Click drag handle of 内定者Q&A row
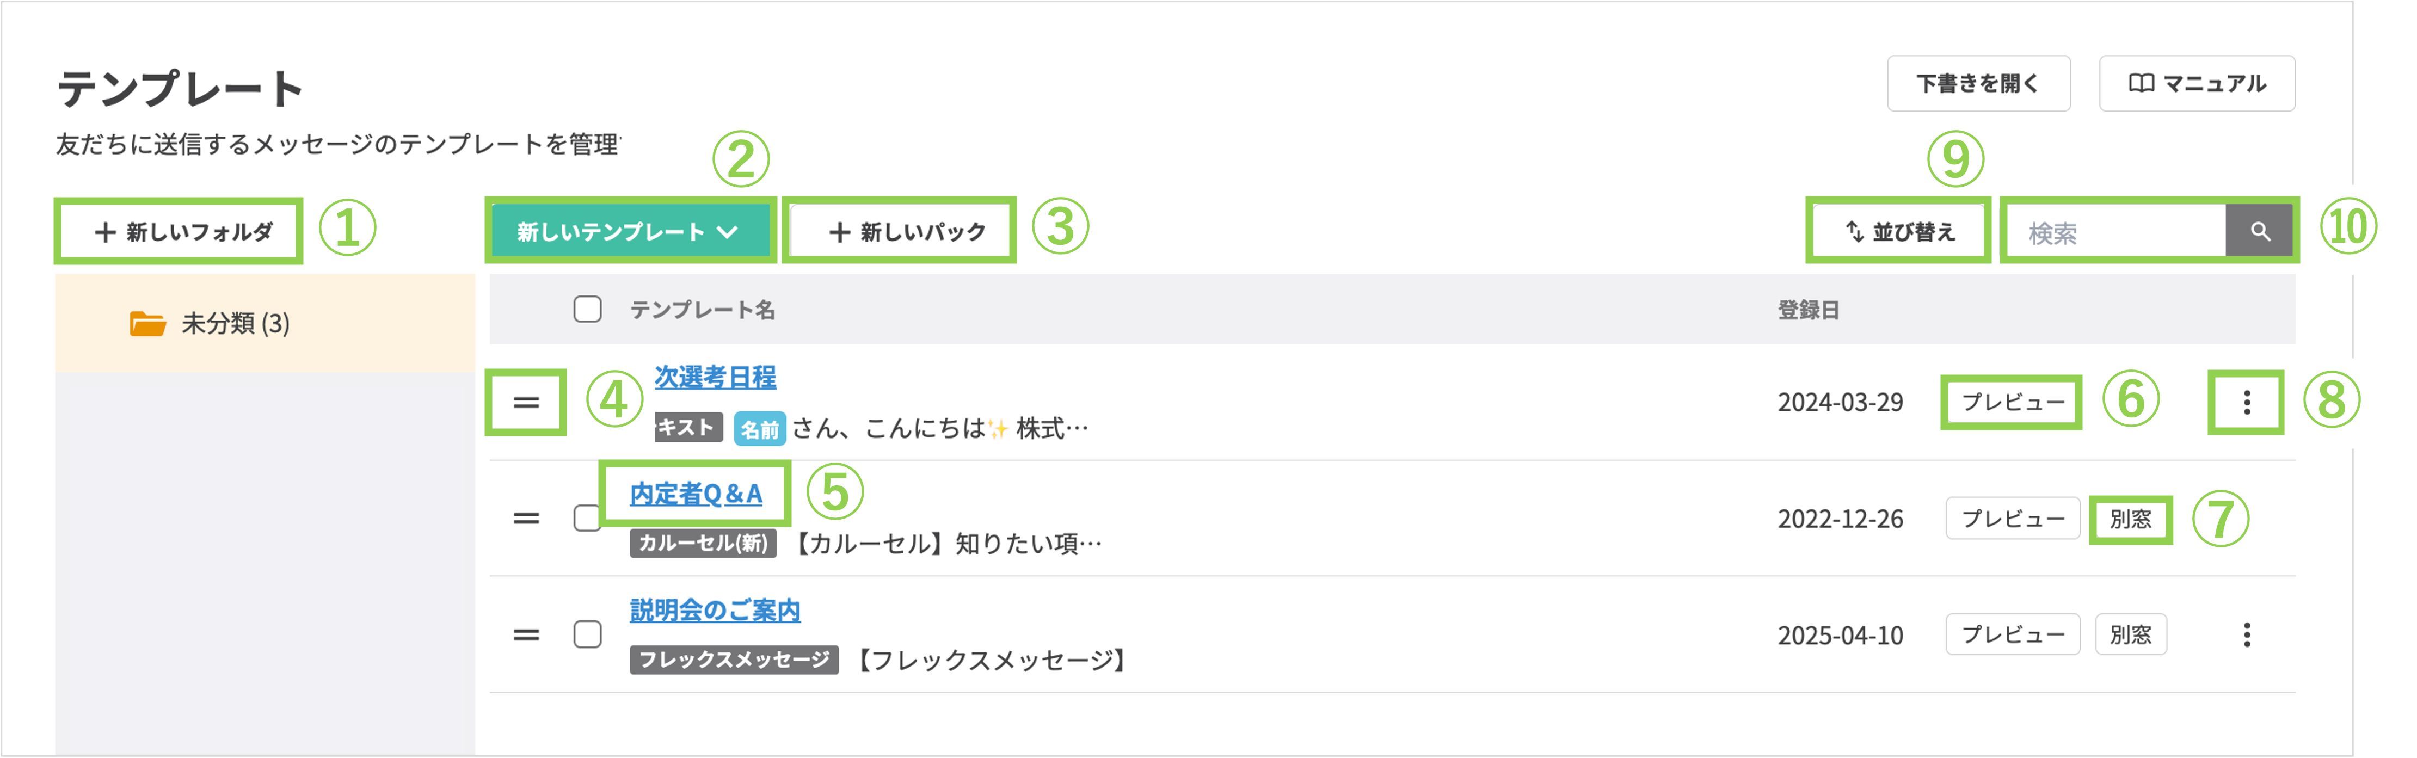Image resolution: width=2417 pixels, height=758 pixels. [x=526, y=518]
